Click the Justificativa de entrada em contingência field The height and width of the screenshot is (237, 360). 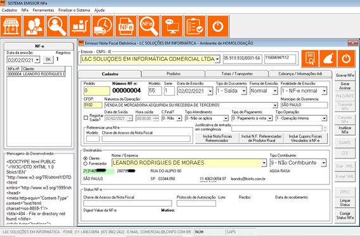[x=277, y=129]
